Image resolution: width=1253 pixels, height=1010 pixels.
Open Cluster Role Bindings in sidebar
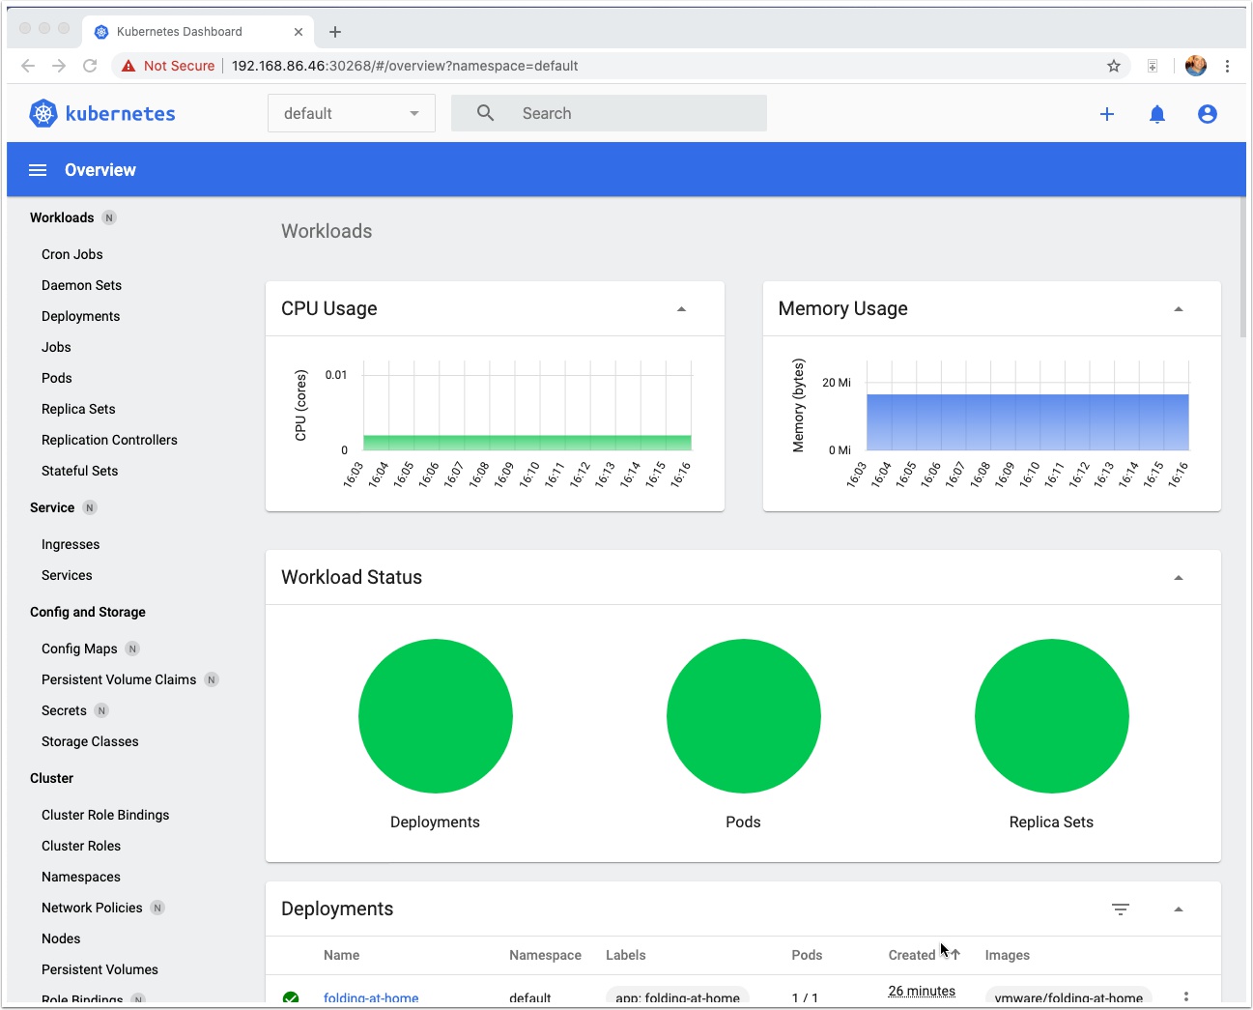(x=105, y=815)
